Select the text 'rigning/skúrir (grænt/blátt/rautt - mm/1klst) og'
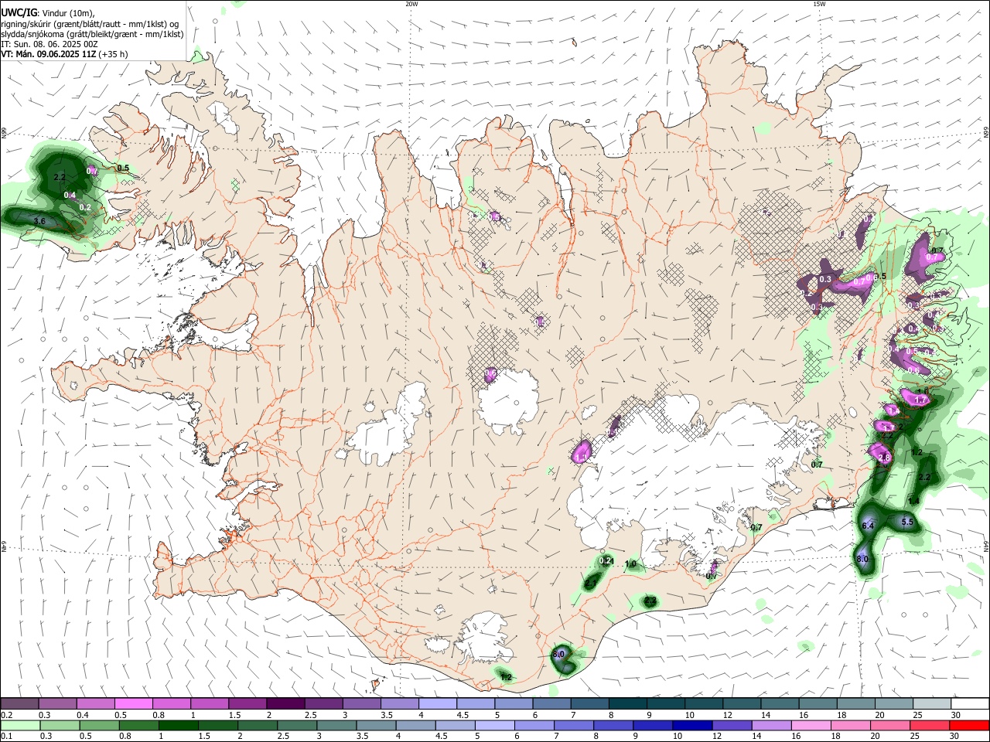Viewport: 990px width, 742px height. pyautogui.click(x=91, y=24)
